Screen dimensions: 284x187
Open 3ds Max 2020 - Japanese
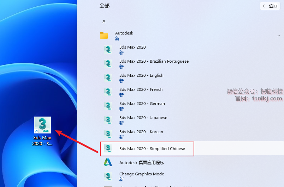143,118
